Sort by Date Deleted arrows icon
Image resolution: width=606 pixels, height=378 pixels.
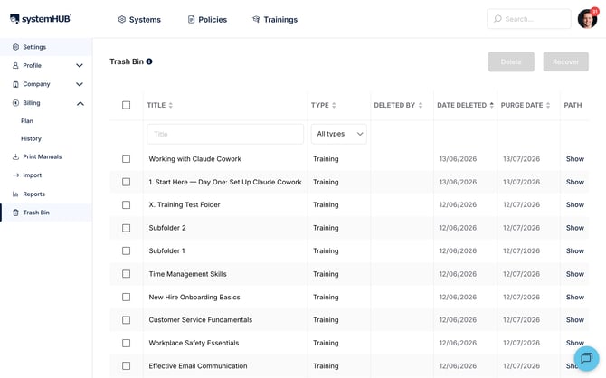tap(492, 105)
